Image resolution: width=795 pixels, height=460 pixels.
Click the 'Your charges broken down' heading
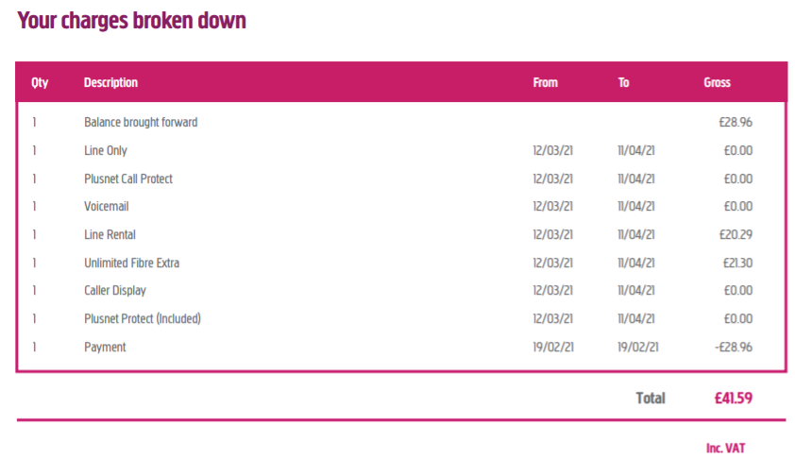click(132, 21)
